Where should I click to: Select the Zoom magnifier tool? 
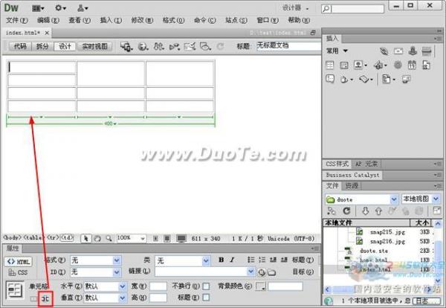(x=109, y=238)
